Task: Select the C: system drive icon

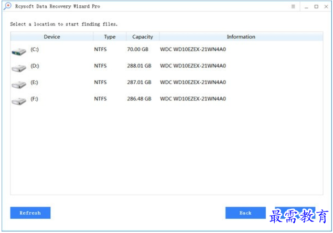Action: (19, 52)
